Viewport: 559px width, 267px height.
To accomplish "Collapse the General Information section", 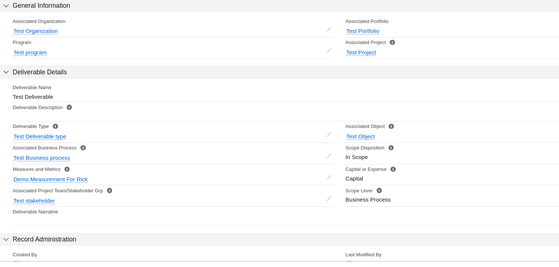I will point(6,6).
